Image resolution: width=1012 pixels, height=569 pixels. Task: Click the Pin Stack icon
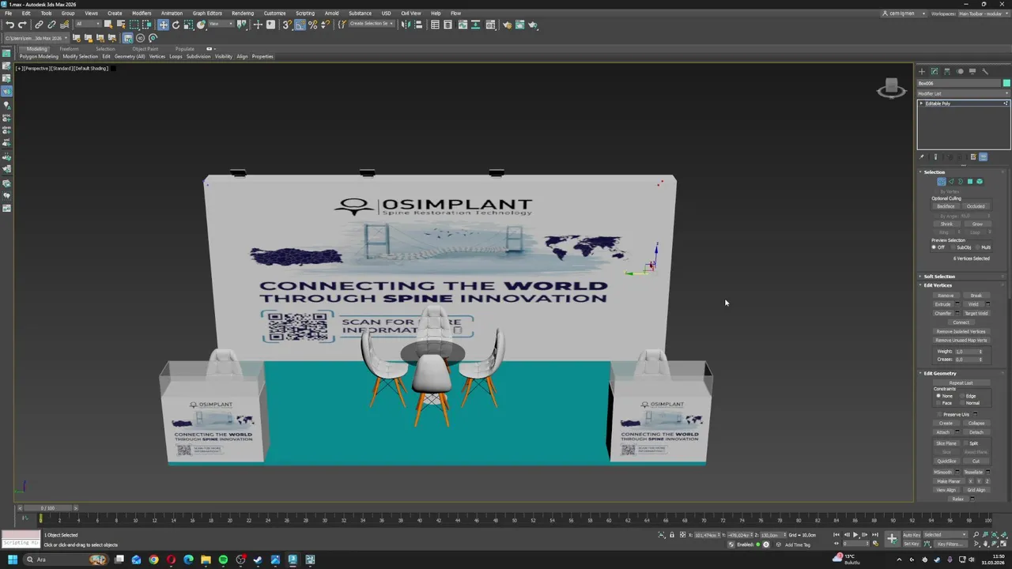922,156
